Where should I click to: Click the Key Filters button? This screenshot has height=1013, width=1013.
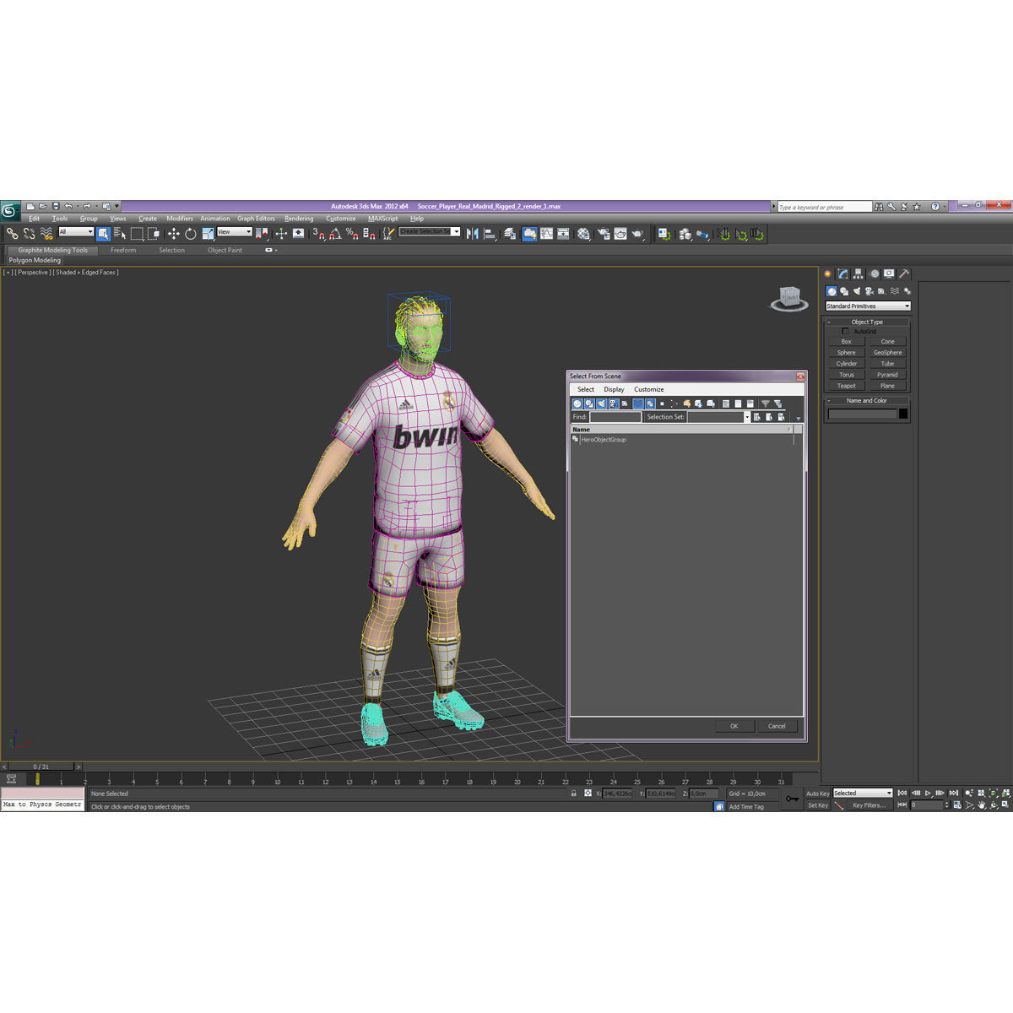(x=869, y=805)
